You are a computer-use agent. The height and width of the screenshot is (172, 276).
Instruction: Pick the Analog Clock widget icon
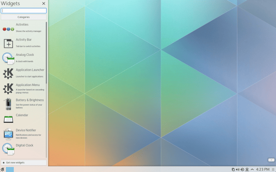coord(8,59)
